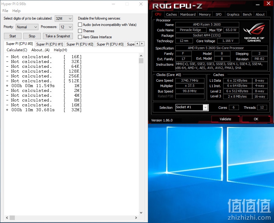Open the File menu in Hyper PI
The width and height of the screenshot is (274, 223).
click(5, 11)
